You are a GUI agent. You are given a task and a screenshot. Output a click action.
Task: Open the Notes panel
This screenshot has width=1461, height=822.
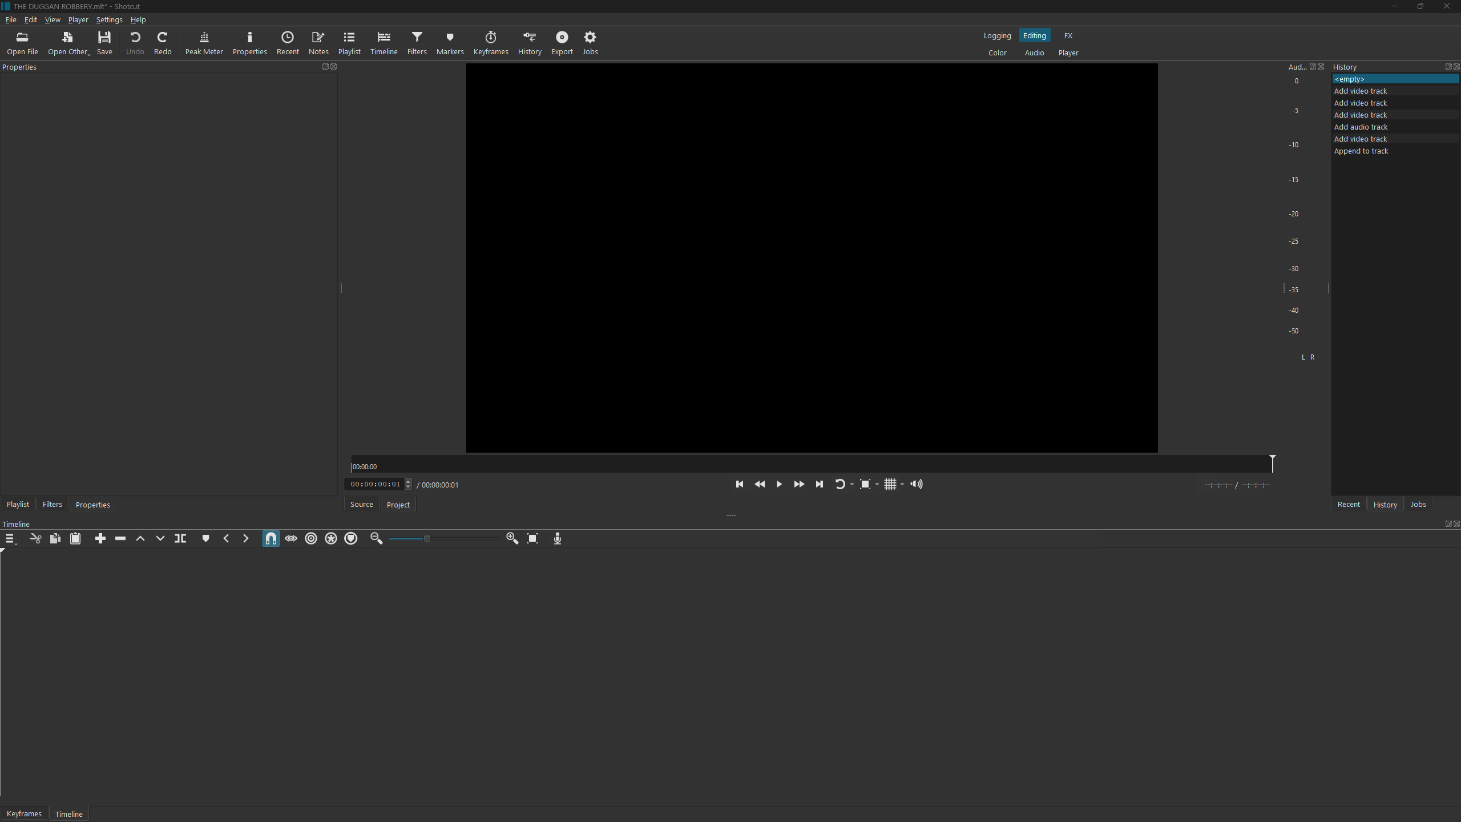(318, 43)
